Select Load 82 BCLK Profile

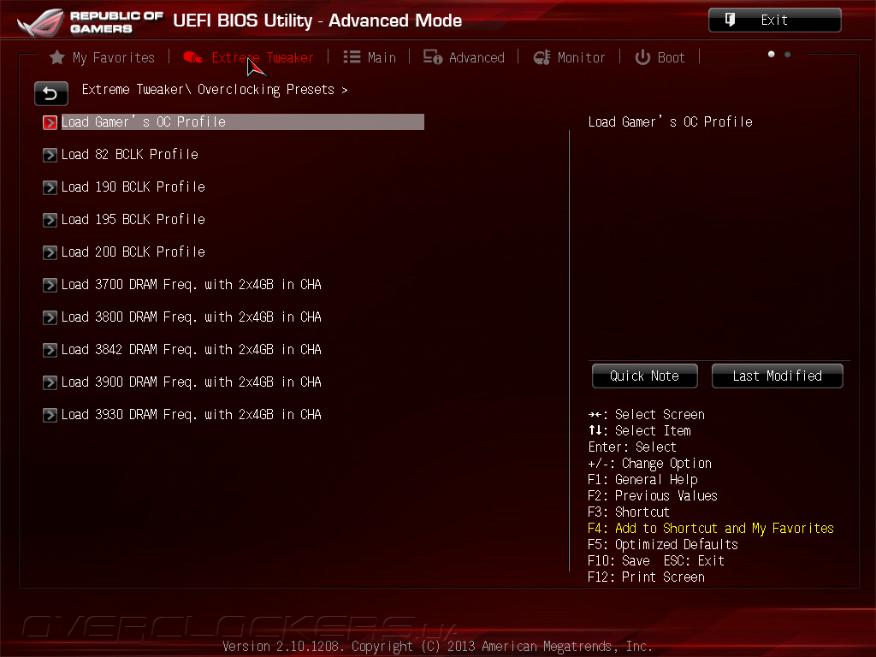[x=130, y=154]
